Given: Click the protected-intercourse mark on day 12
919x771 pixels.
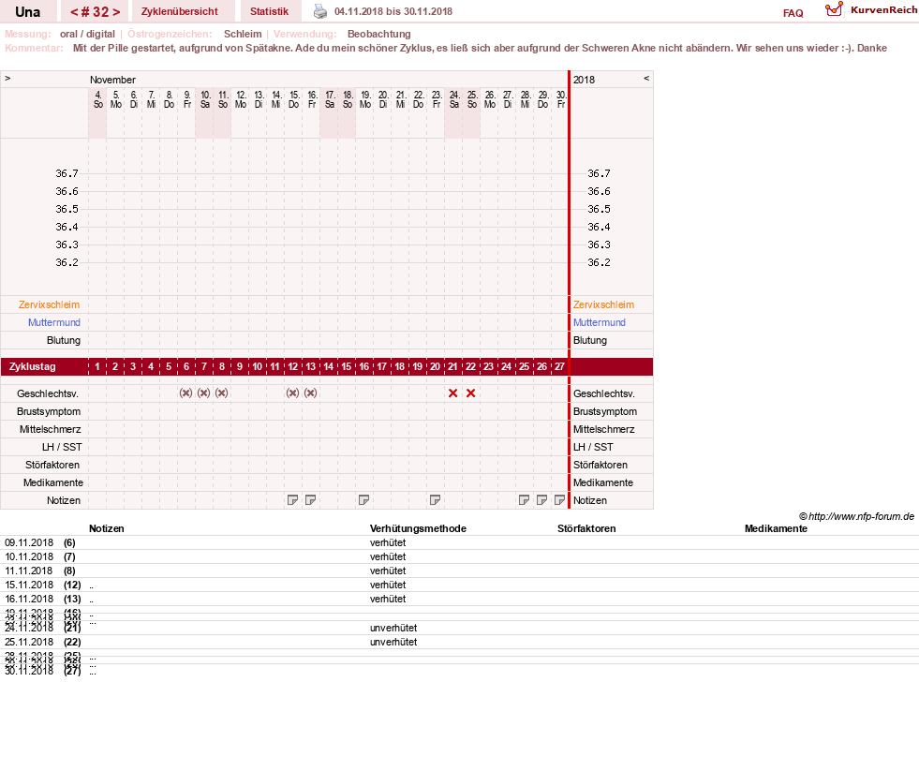Looking at the screenshot, I should (x=293, y=393).
